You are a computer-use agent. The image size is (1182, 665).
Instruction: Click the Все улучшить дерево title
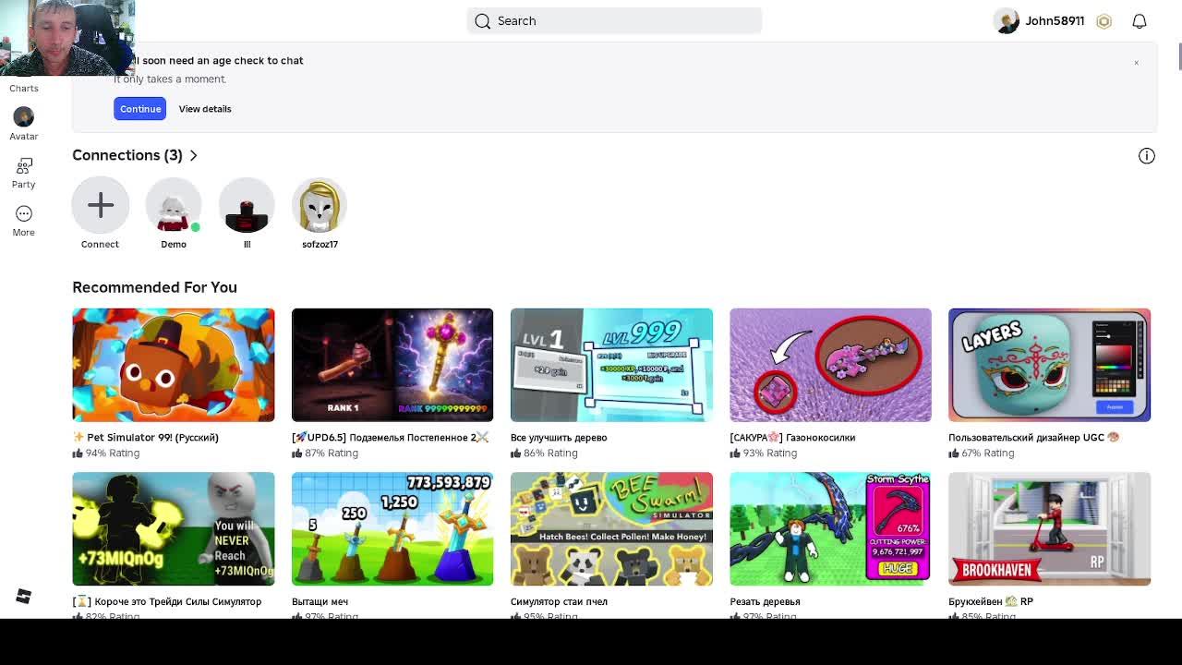point(559,438)
